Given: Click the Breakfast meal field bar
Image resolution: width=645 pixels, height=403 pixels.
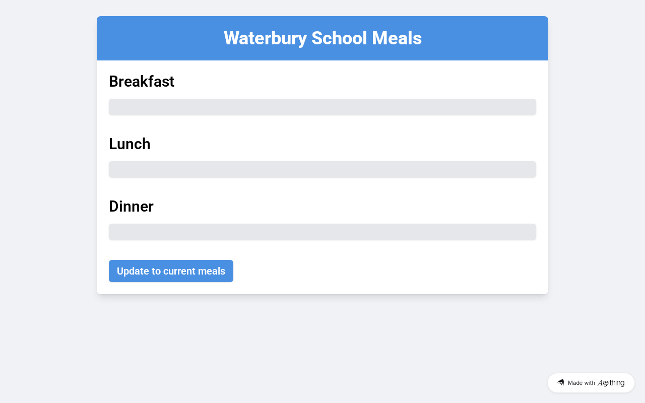Looking at the screenshot, I should tap(322, 107).
